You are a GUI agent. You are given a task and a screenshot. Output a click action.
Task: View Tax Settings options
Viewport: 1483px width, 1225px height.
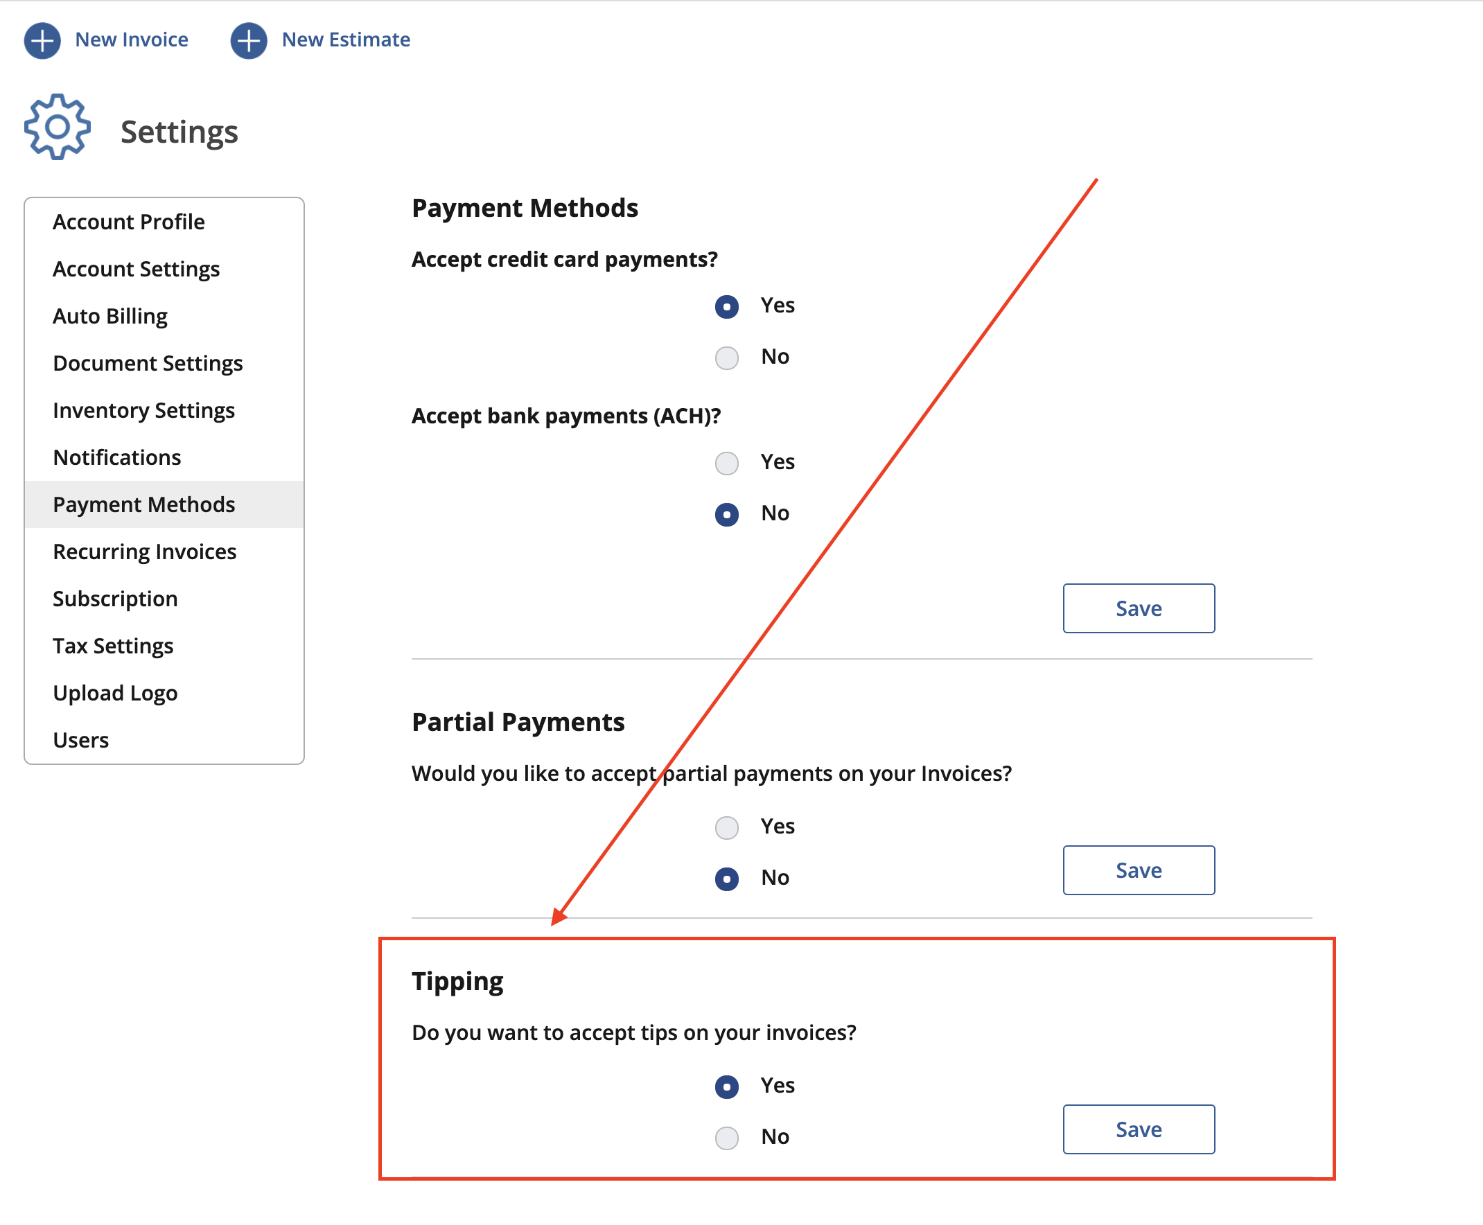112,646
